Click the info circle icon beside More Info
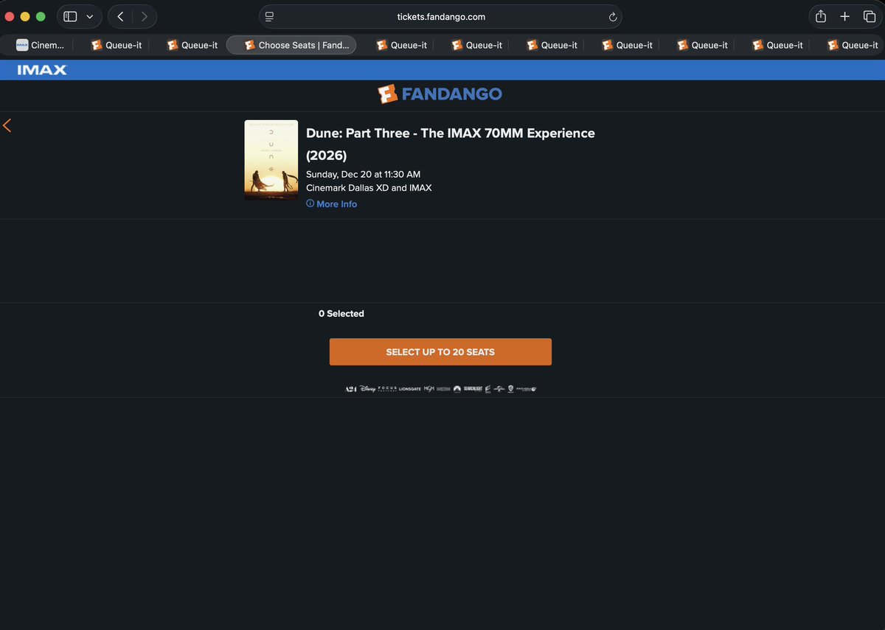 tap(310, 204)
